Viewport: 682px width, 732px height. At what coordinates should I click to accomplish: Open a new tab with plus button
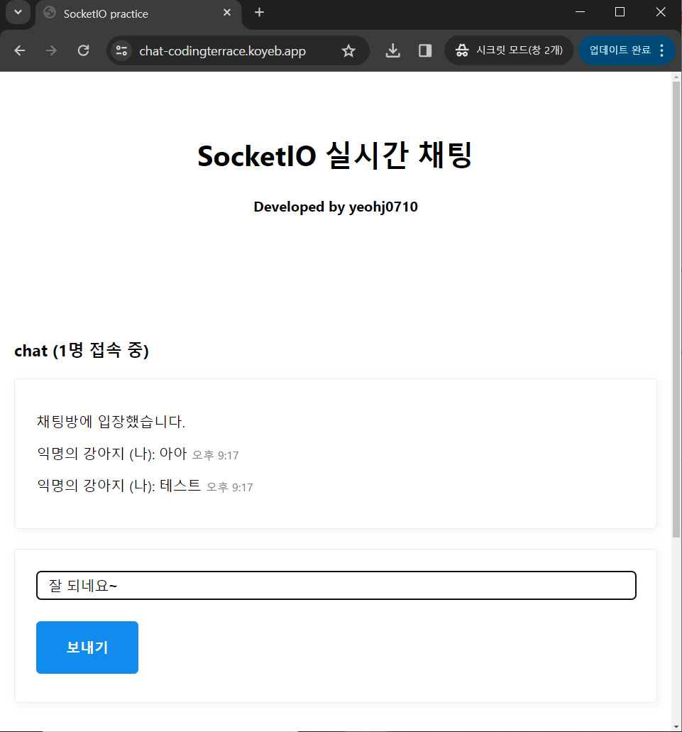pos(259,13)
